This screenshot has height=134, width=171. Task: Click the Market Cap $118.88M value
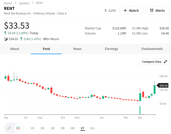pyautogui.click(x=119, y=28)
